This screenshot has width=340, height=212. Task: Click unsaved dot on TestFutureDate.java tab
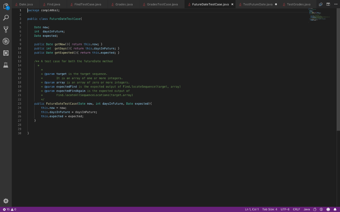276,4
